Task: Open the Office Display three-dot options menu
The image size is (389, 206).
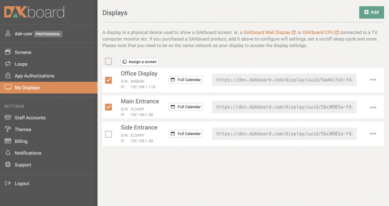Action: coord(373,80)
